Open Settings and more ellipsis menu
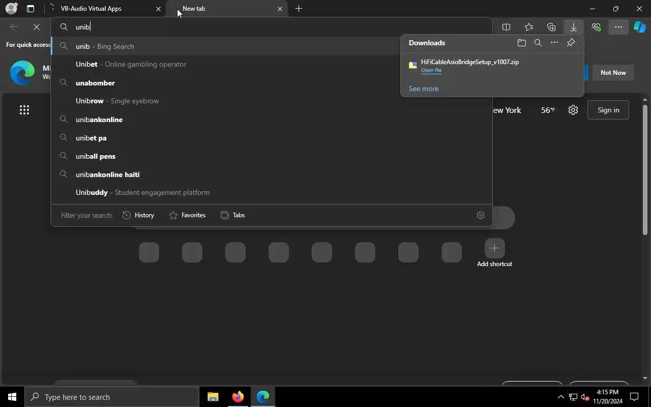 pos(618,27)
